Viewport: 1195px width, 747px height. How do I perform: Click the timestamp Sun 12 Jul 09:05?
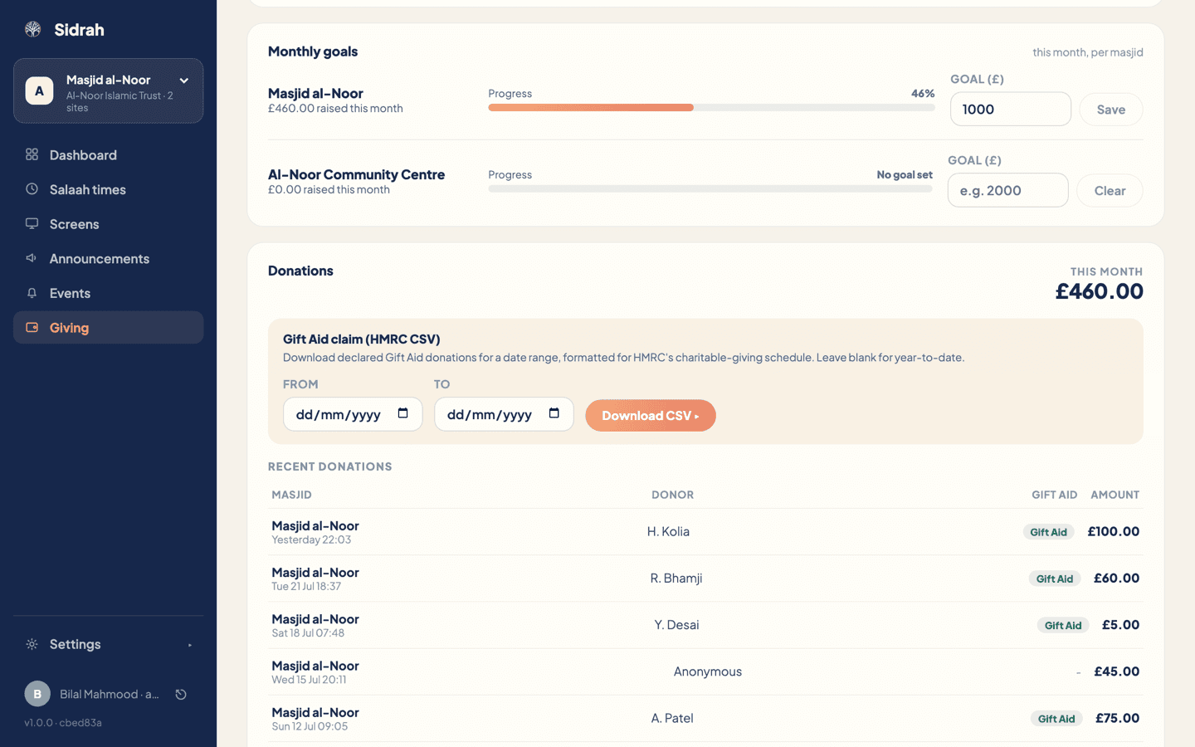(310, 726)
